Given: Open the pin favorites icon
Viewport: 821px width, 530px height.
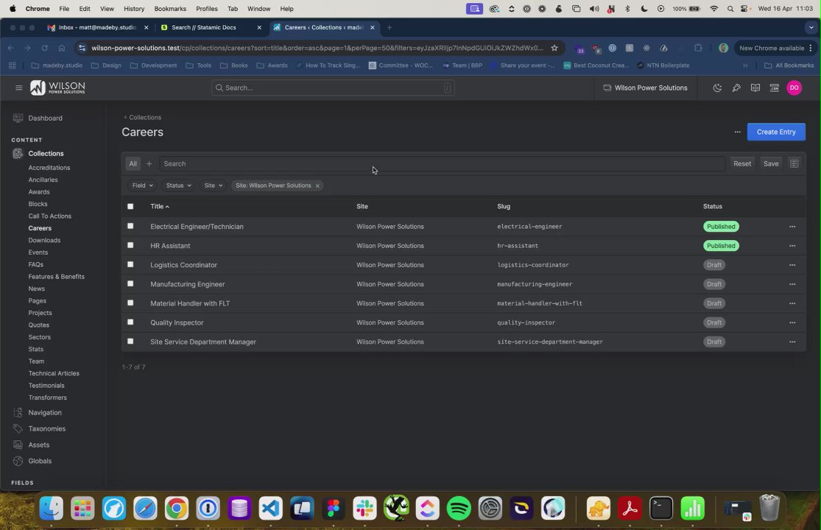Looking at the screenshot, I should 736,88.
